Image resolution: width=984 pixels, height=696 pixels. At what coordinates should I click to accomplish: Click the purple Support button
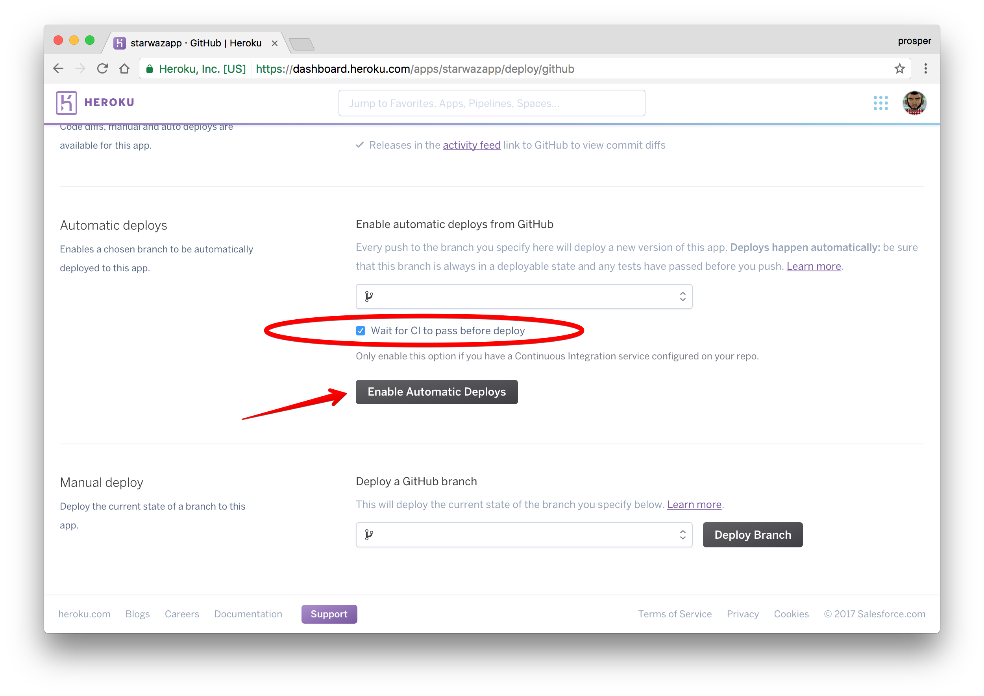329,614
